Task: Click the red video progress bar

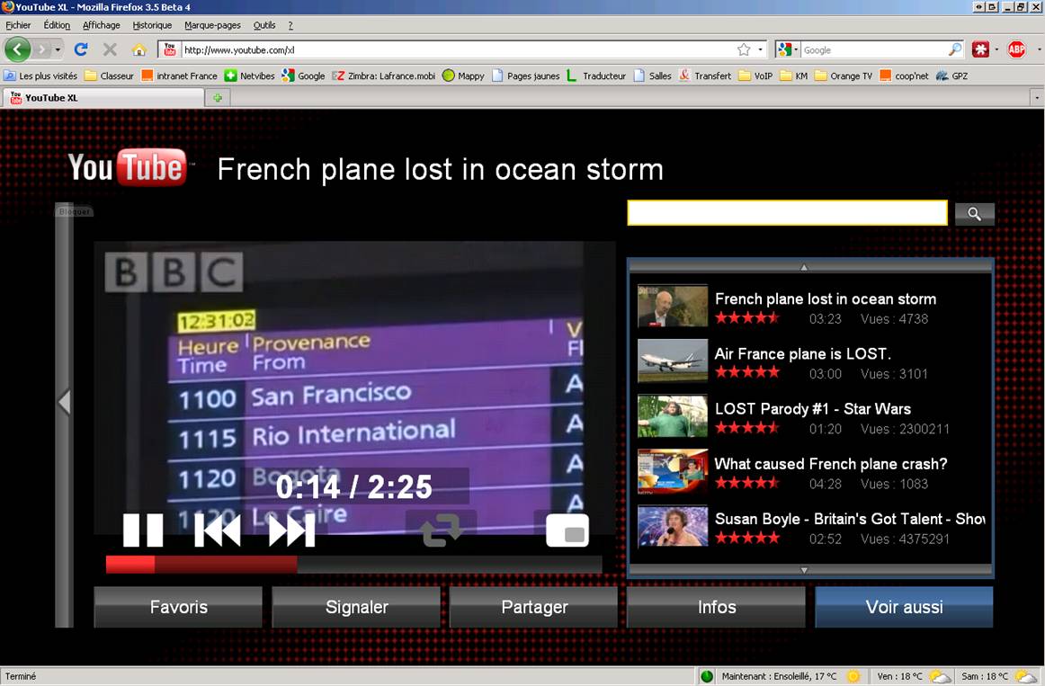Action: [354, 564]
